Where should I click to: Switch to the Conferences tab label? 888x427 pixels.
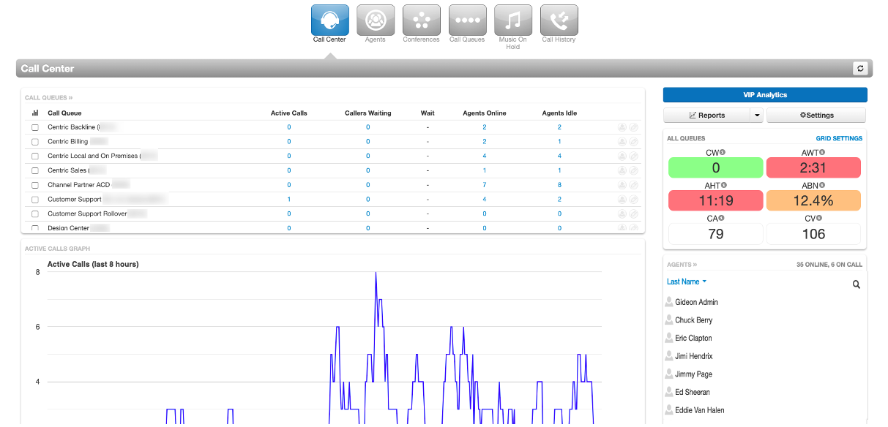[x=421, y=39]
